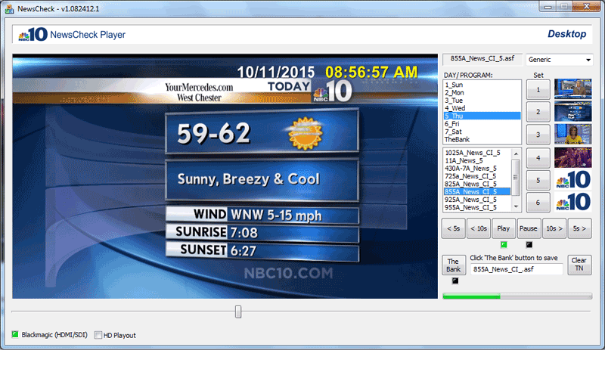Click the video seek slider handle

coord(238,312)
